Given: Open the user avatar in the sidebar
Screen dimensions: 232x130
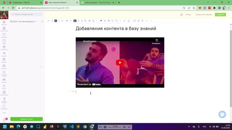Looking at the screenshot, I should [4, 15].
